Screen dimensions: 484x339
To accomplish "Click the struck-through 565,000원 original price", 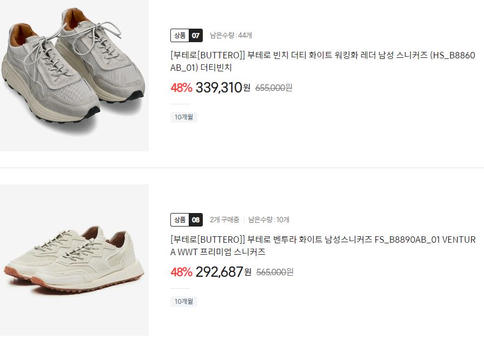I will [x=274, y=272].
